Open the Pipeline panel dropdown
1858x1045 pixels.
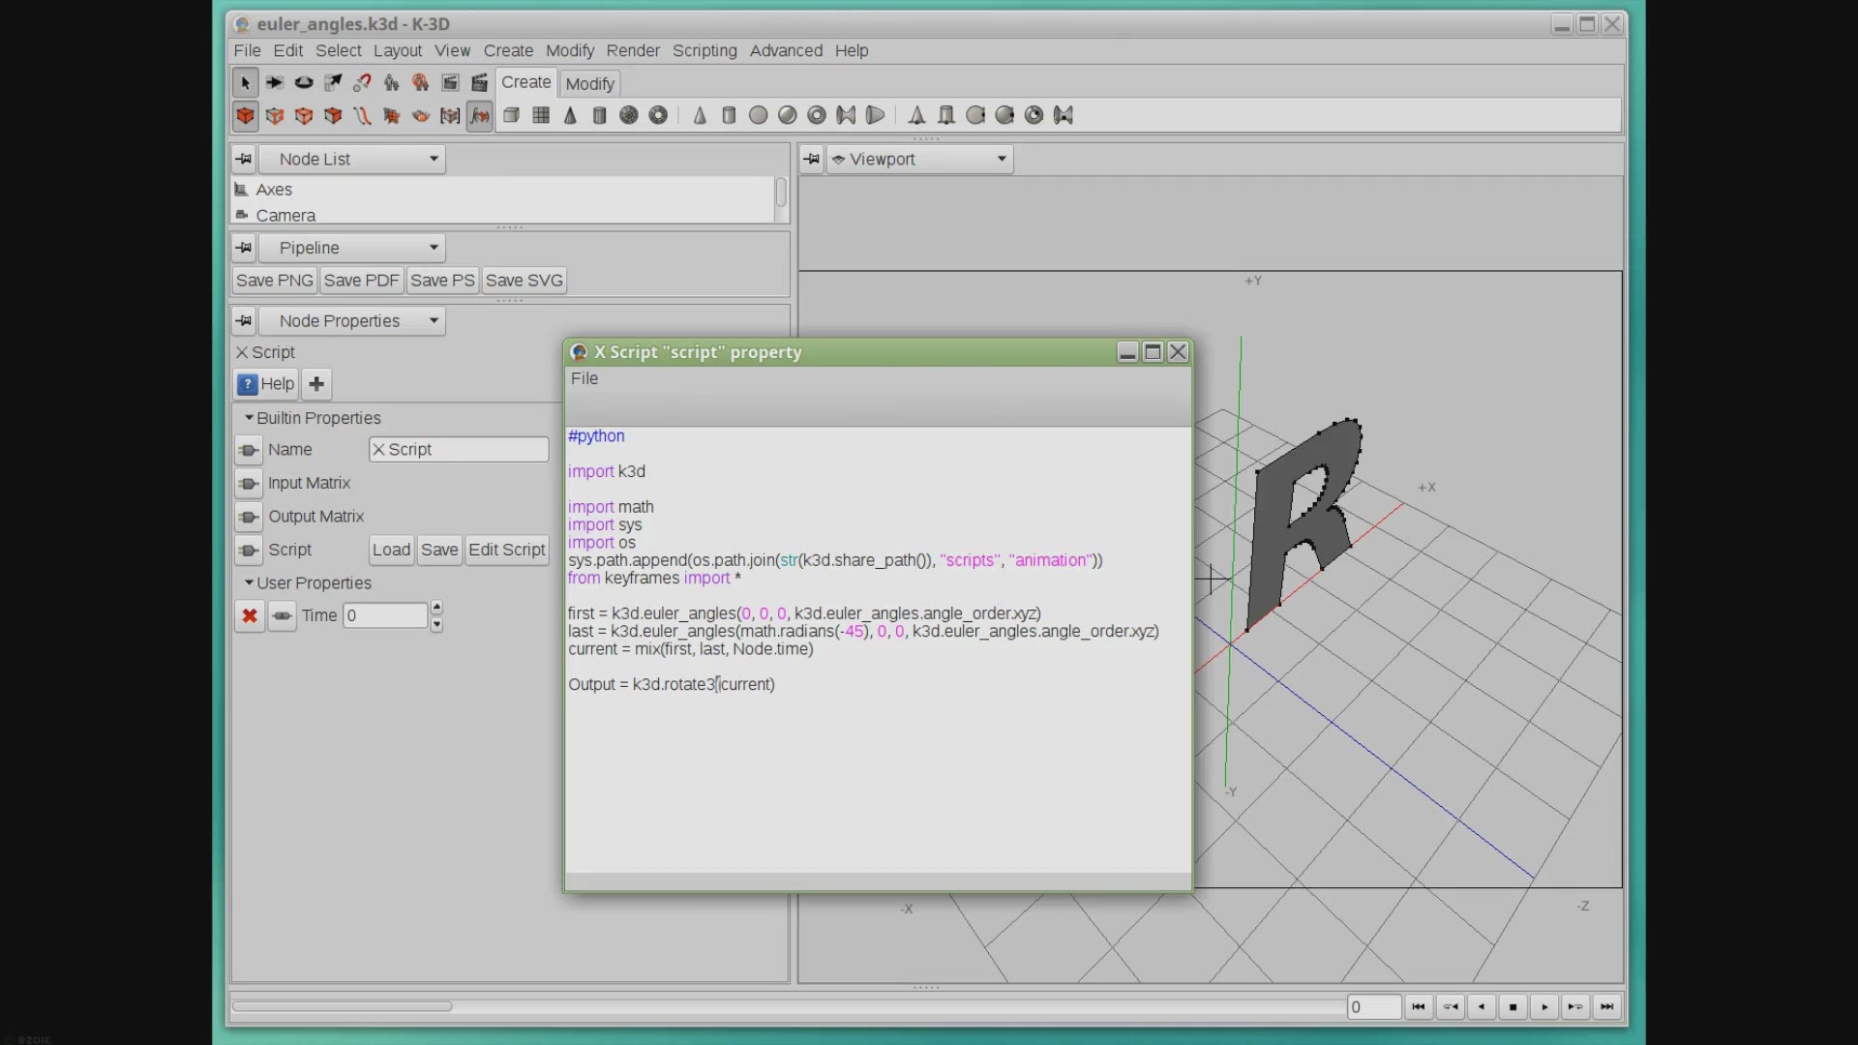click(352, 248)
